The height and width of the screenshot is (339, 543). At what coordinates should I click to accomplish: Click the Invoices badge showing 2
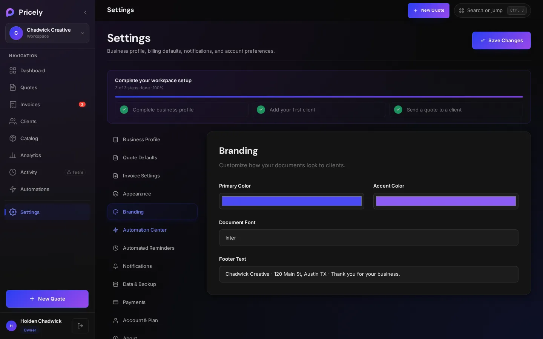click(x=82, y=104)
